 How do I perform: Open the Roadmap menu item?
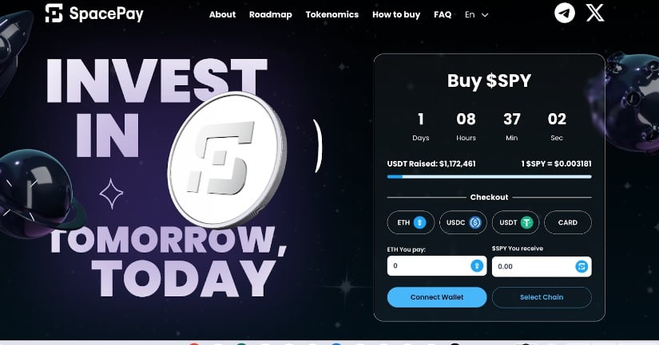point(270,14)
